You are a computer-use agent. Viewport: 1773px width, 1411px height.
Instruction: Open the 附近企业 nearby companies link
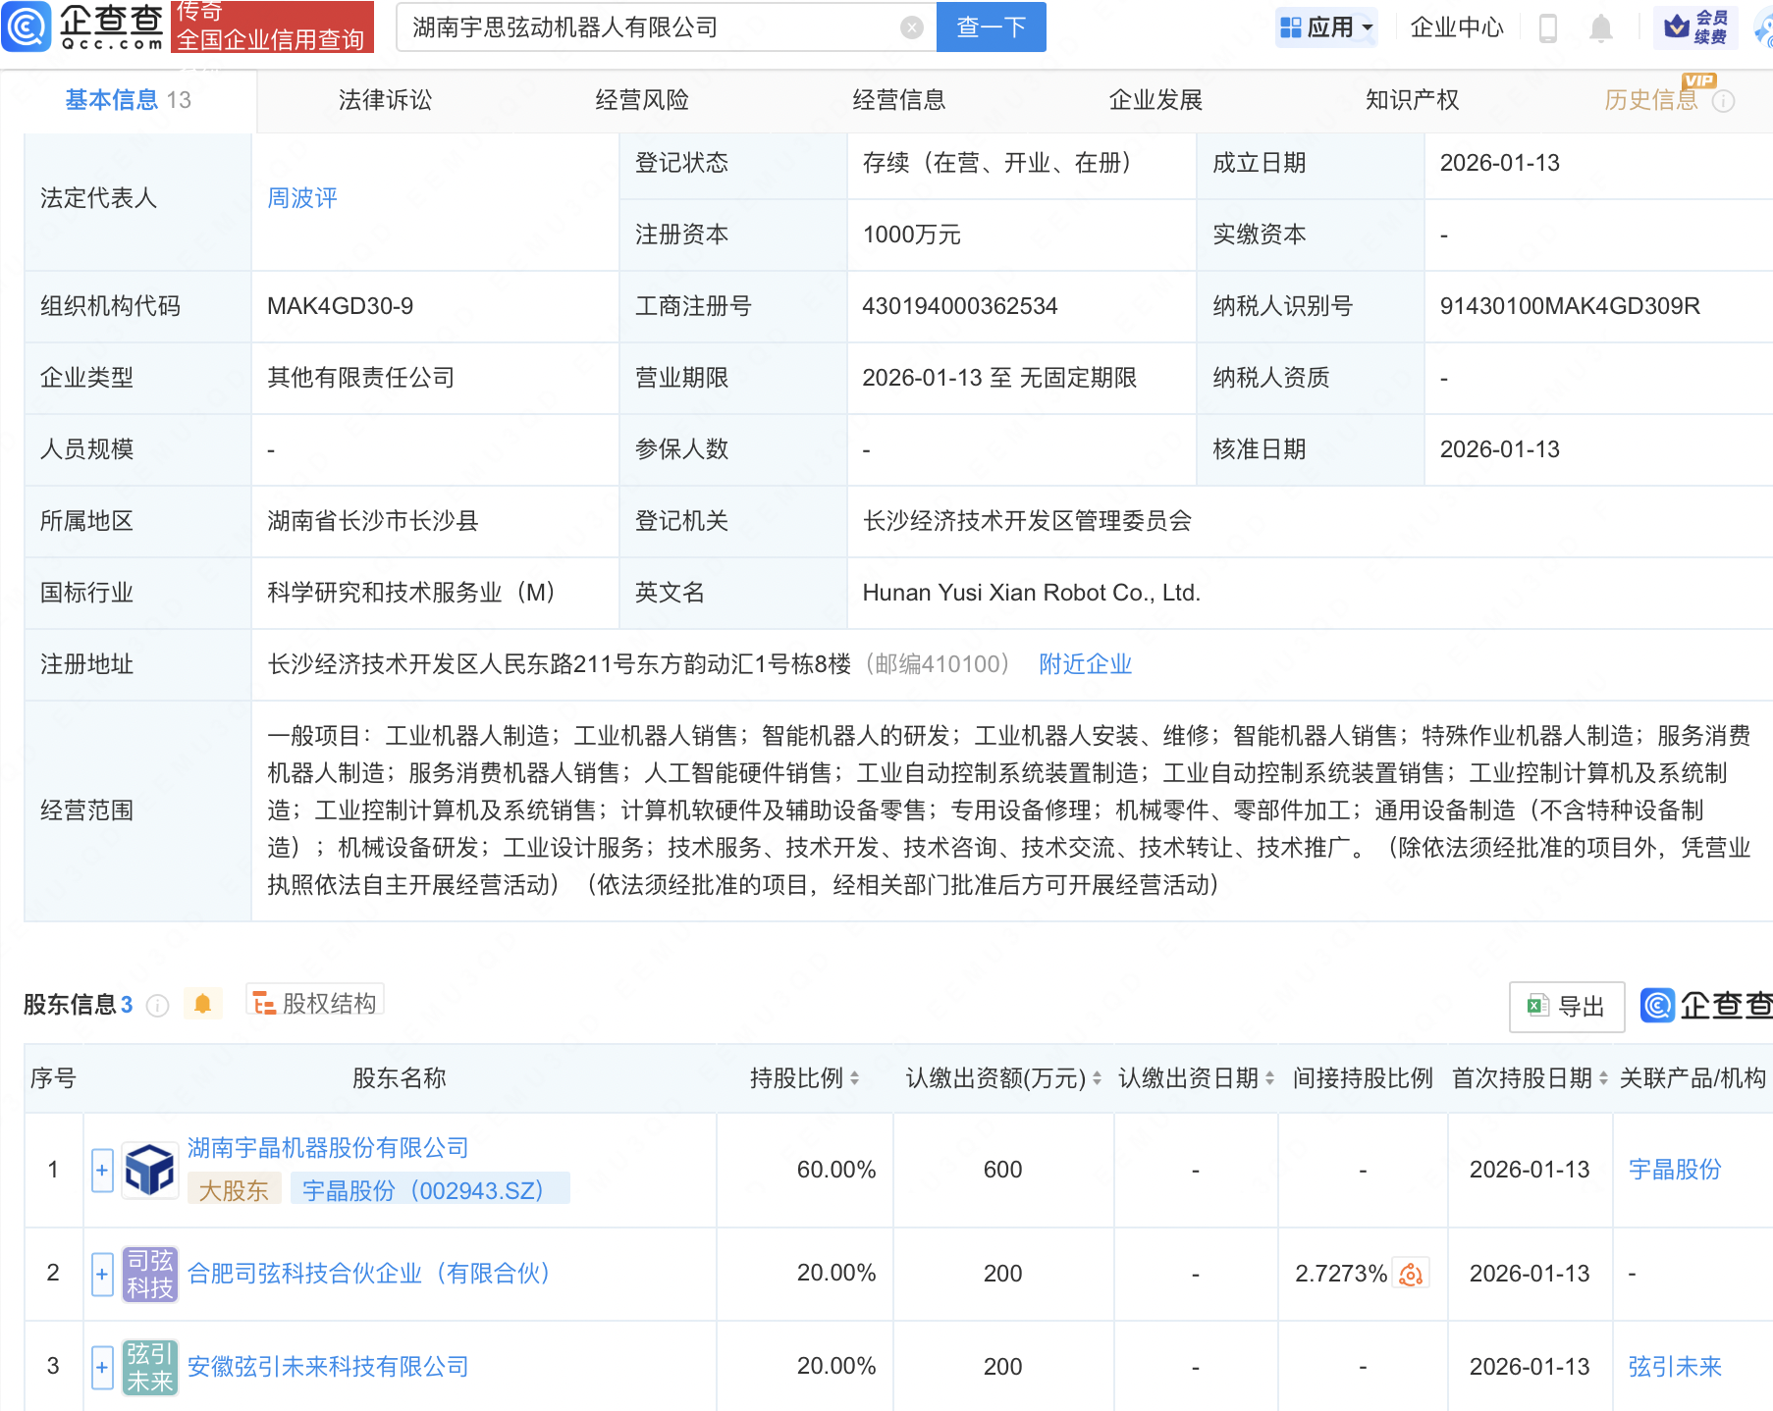1084,663
